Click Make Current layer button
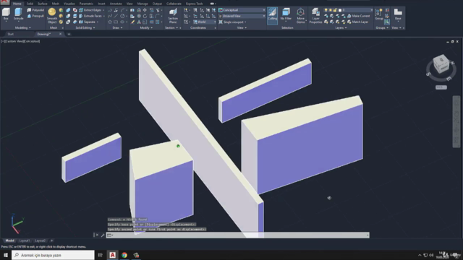Image resolution: width=463 pixels, height=260 pixels. 358,16
